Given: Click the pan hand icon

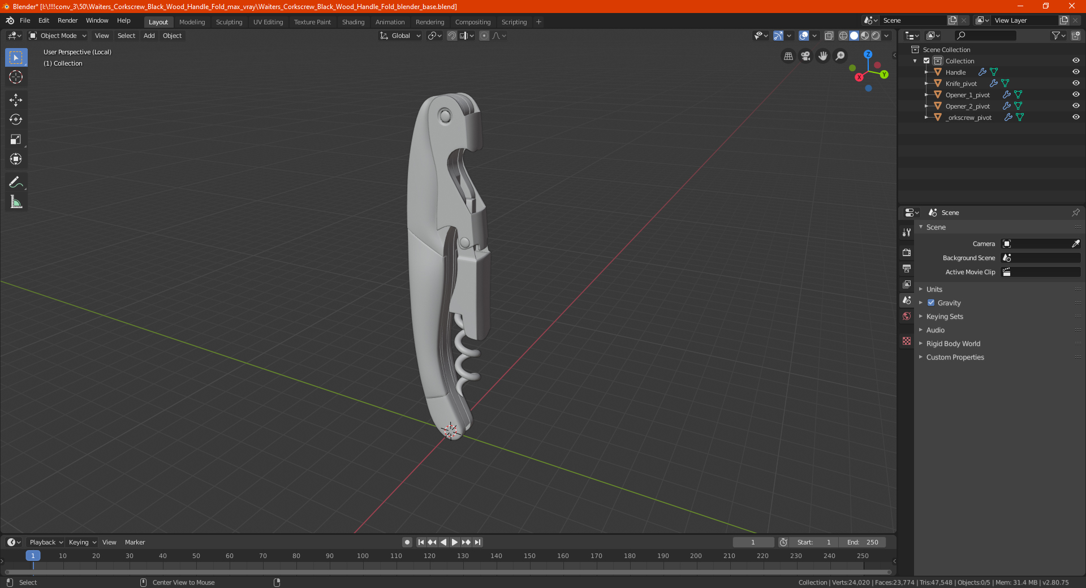Looking at the screenshot, I should pos(823,56).
